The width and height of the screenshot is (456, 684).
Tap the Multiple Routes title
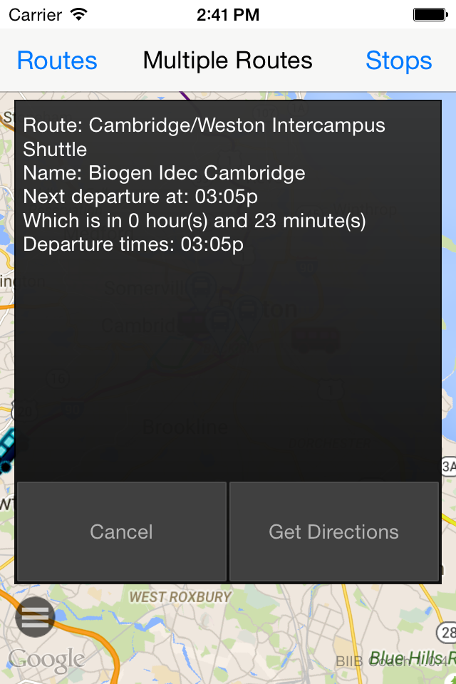pyautogui.click(x=228, y=61)
